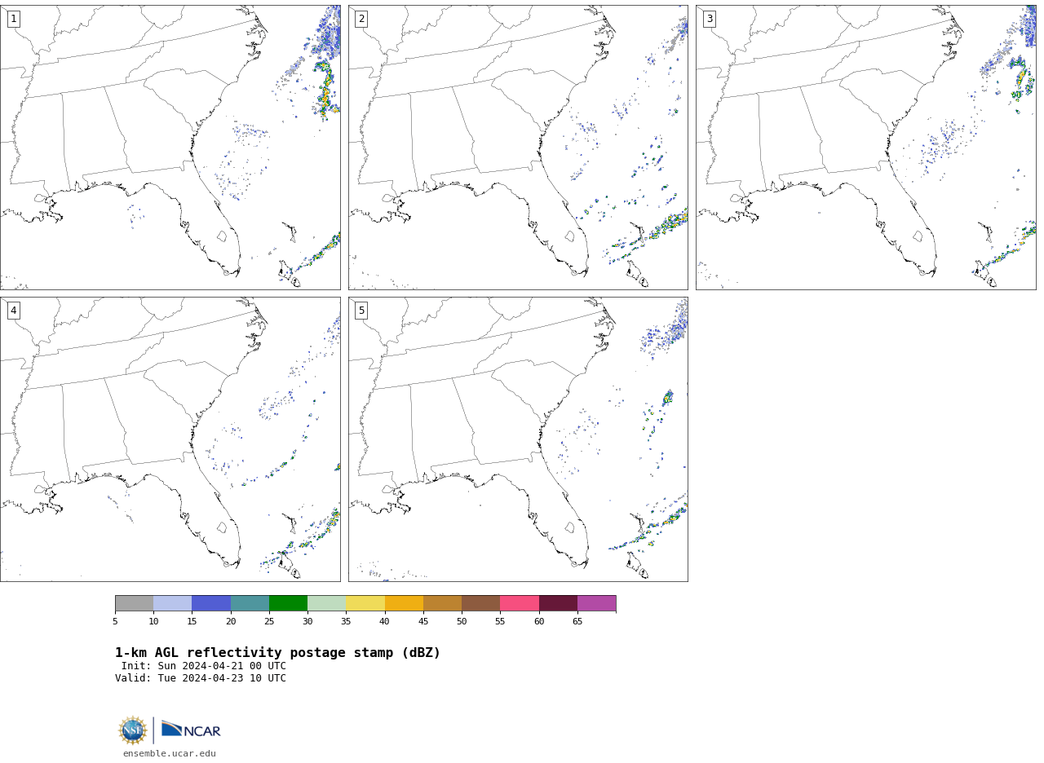The image size is (1044, 763).
Task: Click the colorbar tick label 50
Action: point(462,622)
